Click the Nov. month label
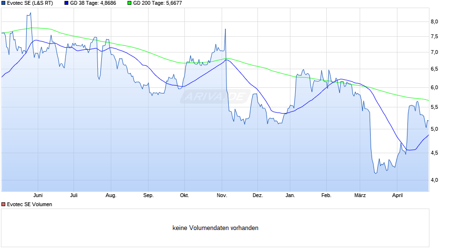 click(222, 195)
